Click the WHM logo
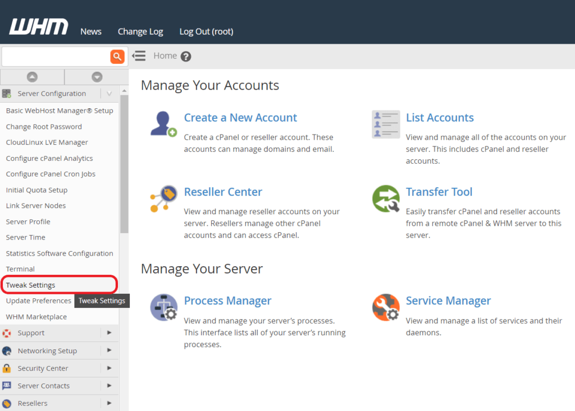This screenshot has height=411, width=575. (x=39, y=27)
